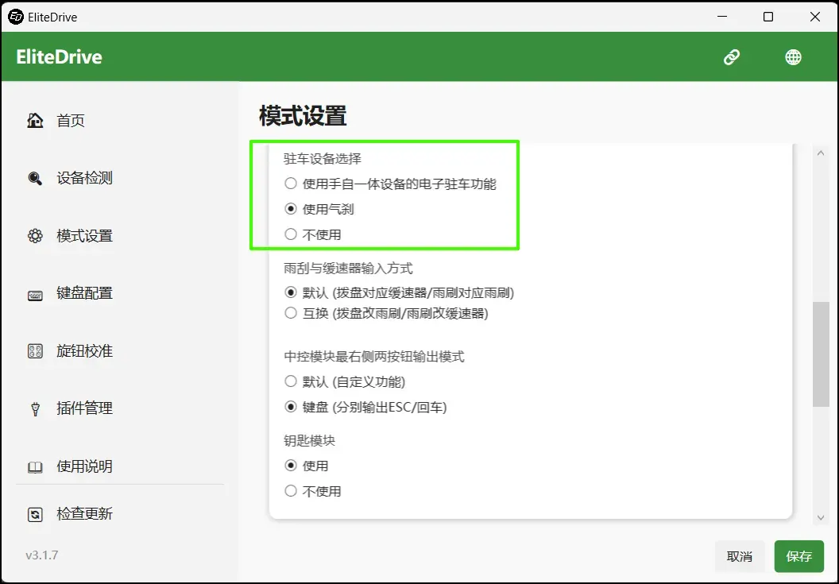Viewport: 839px width, 584px height.
Task: Click the vertical scrollbar thumb
Action: tap(821, 354)
